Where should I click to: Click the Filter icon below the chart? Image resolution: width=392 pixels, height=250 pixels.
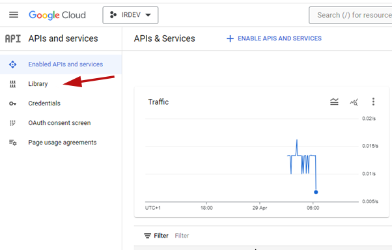[x=148, y=236]
